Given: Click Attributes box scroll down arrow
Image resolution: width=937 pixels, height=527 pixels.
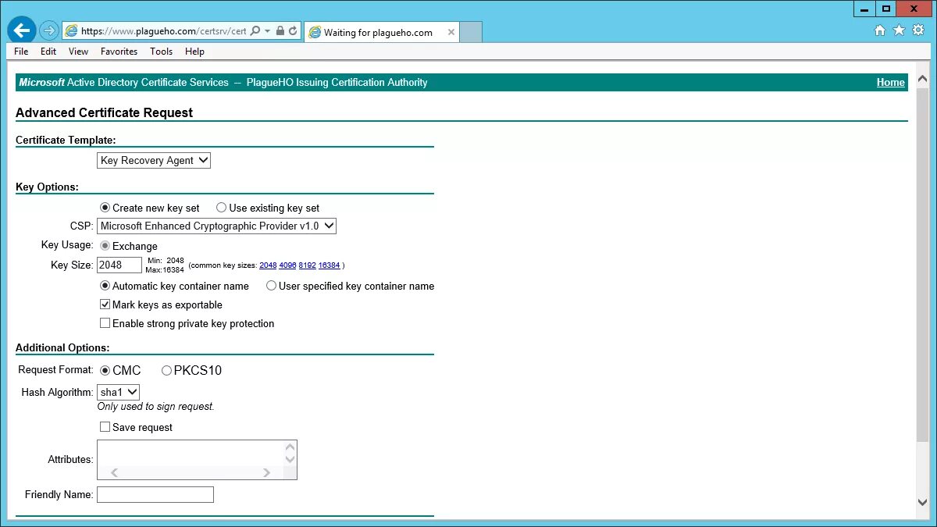Looking at the screenshot, I should [290, 459].
